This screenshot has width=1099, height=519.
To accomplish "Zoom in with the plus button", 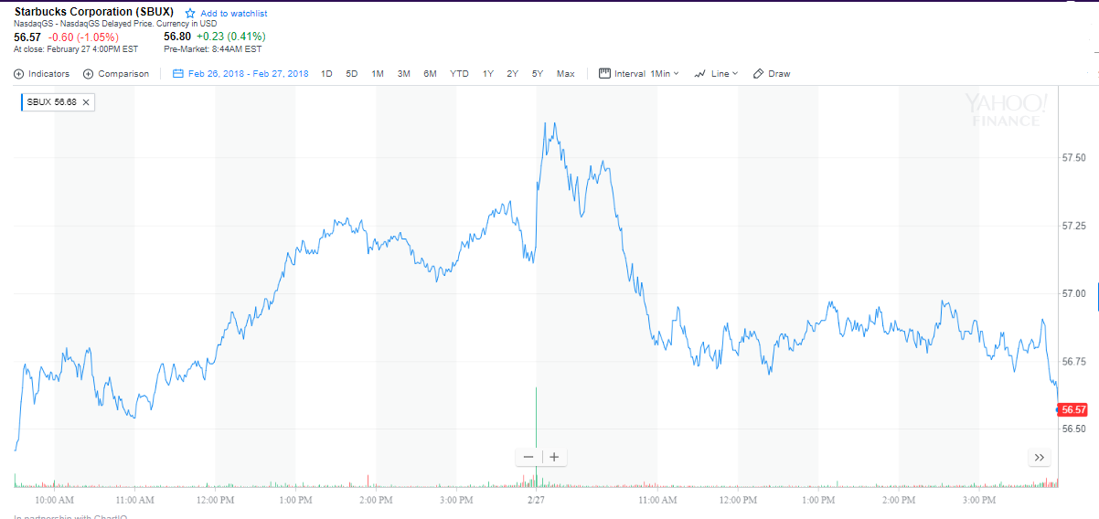I will 554,457.
